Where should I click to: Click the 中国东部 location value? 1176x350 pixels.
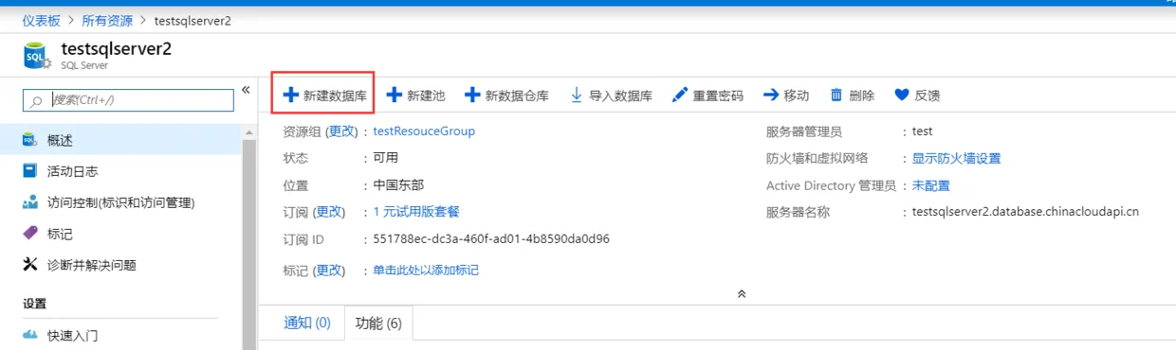coord(399,185)
